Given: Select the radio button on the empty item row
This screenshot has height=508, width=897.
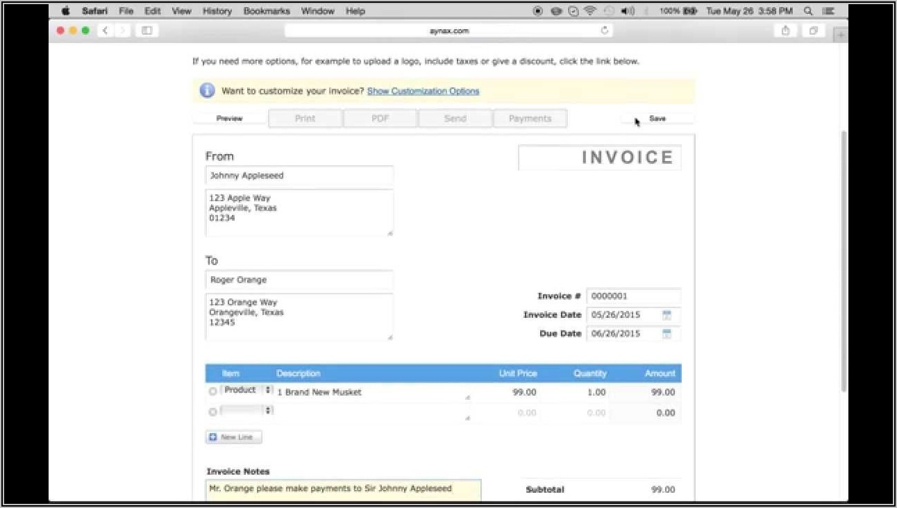Looking at the screenshot, I should tap(212, 411).
